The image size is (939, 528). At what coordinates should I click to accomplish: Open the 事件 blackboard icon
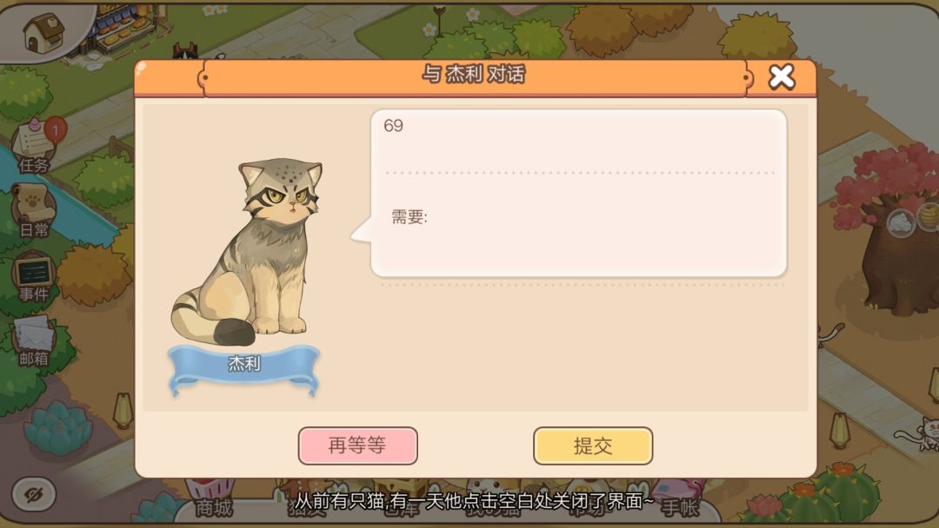[x=34, y=277]
